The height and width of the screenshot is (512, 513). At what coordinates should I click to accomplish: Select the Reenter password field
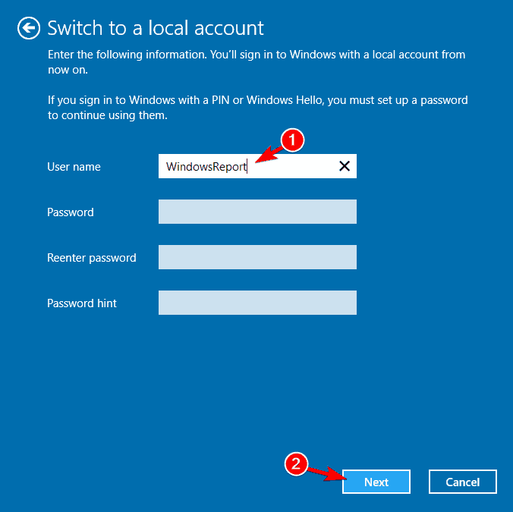coord(257,257)
